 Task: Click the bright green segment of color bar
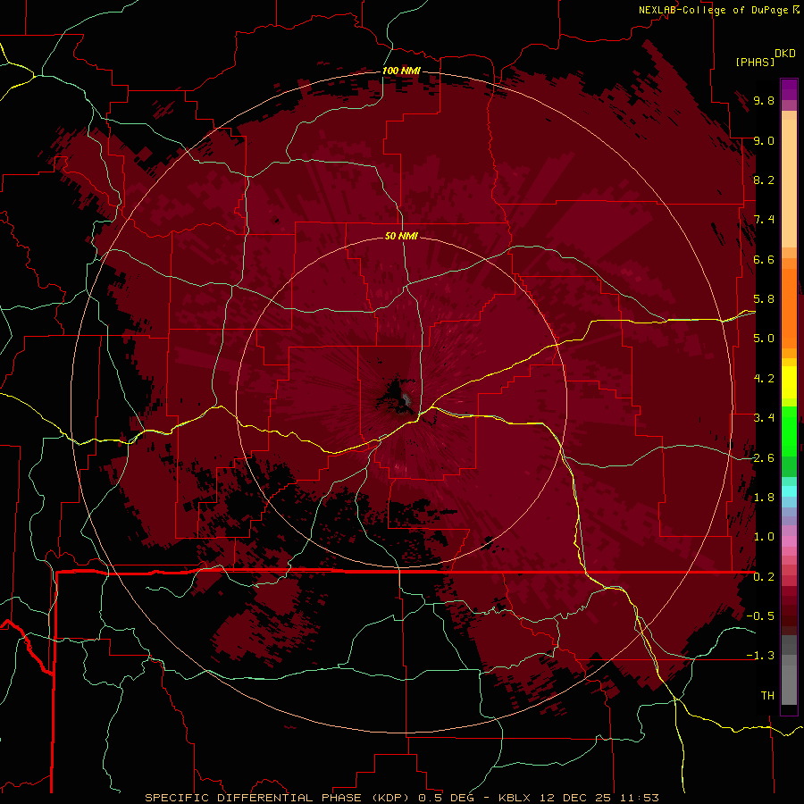(x=789, y=431)
